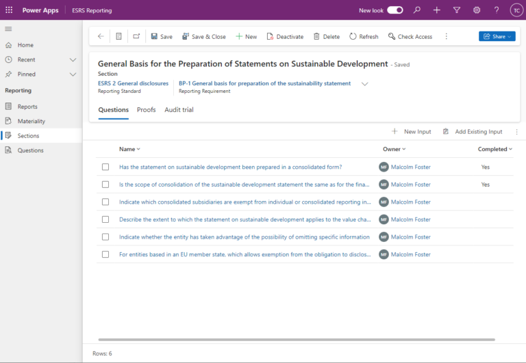This screenshot has height=363, width=526.
Task: Check the box for the consolidated form question
Action: click(105, 167)
